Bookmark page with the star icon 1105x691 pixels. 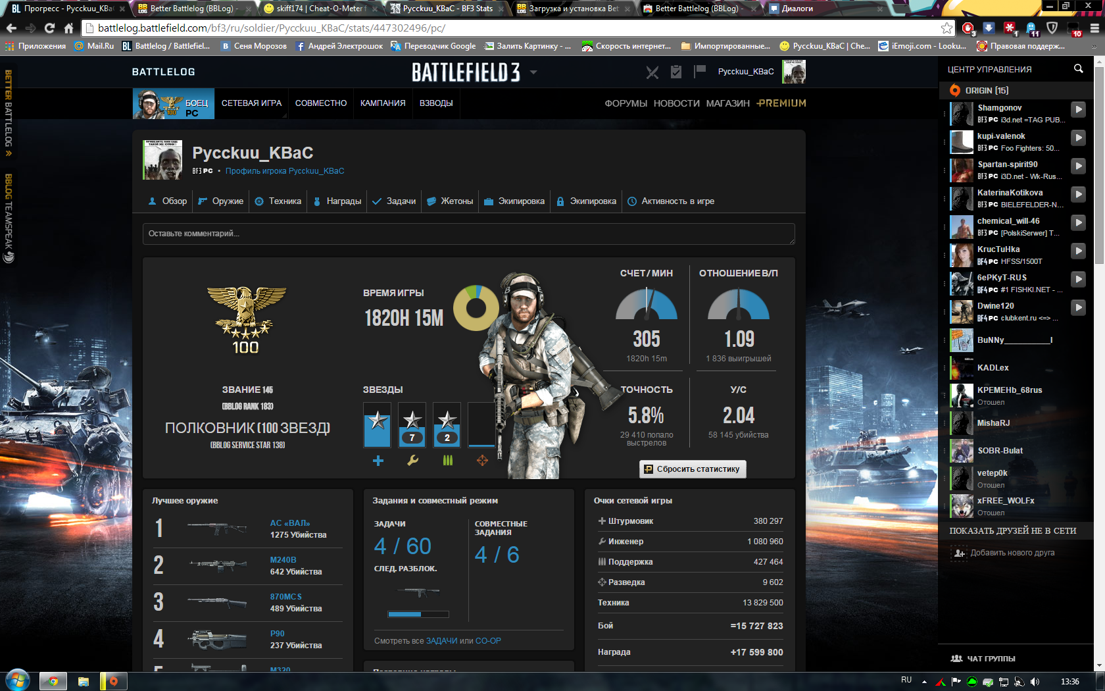(946, 28)
